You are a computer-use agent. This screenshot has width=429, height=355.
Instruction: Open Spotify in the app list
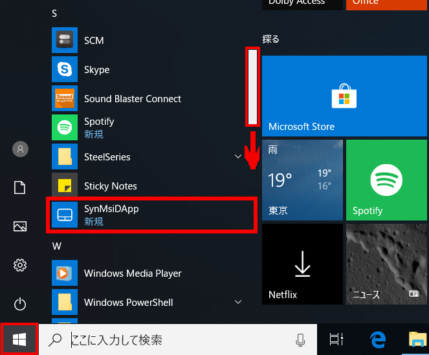(x=148, y=127)
